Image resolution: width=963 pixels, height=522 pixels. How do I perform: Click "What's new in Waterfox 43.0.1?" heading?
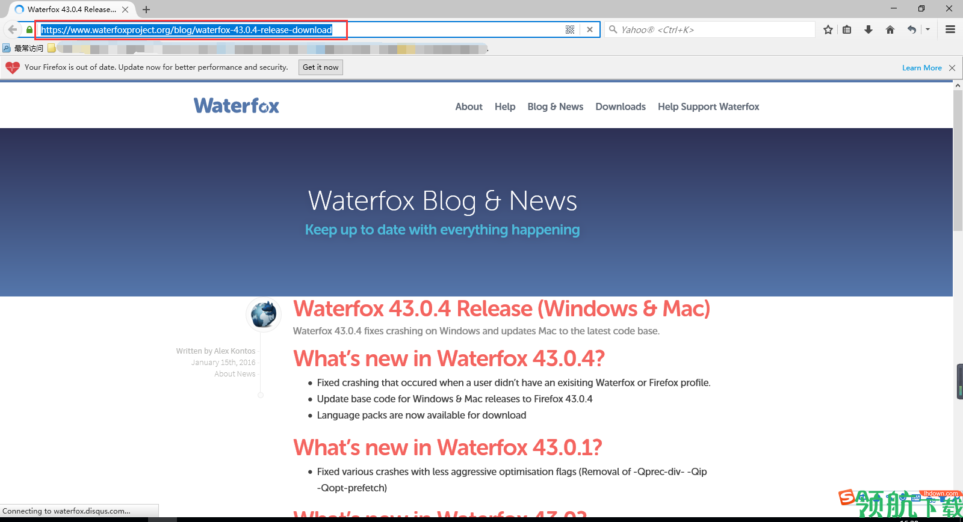(448, 447)
